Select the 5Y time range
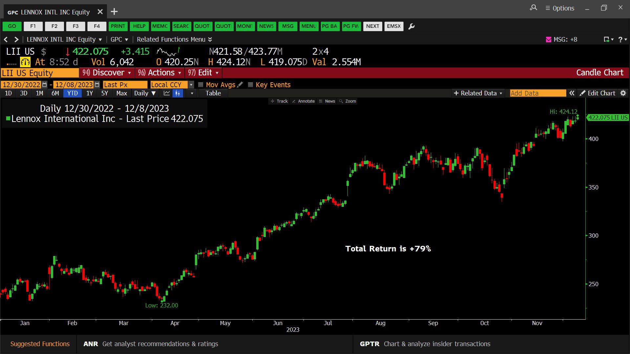The width and height of the screenshot is (630, 354). point(104,93)
